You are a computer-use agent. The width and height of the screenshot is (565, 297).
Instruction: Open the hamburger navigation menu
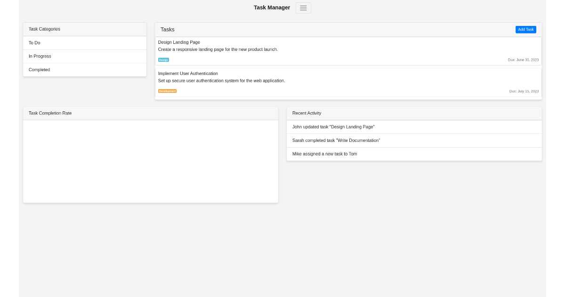[303, 8]
